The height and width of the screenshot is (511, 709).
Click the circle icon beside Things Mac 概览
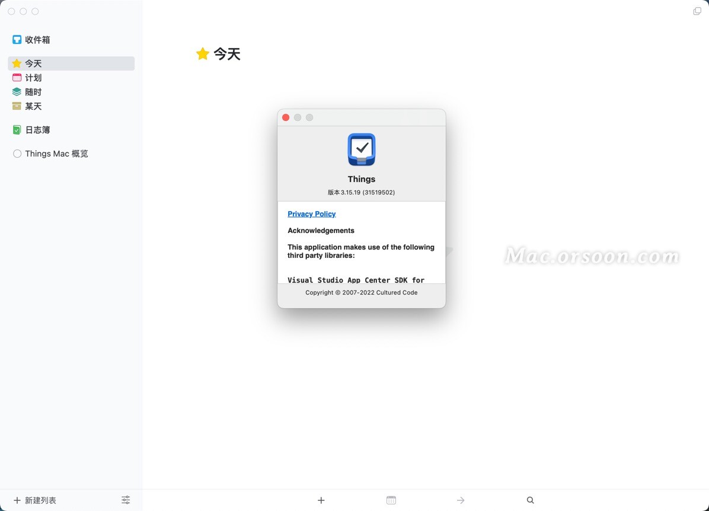coord(17,154)
